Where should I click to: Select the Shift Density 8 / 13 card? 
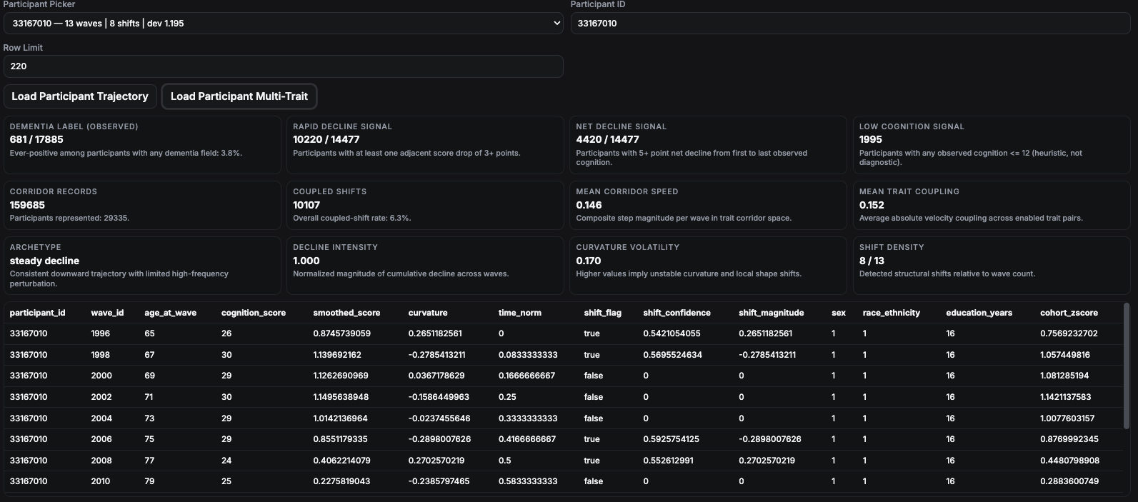coord(991,265)
